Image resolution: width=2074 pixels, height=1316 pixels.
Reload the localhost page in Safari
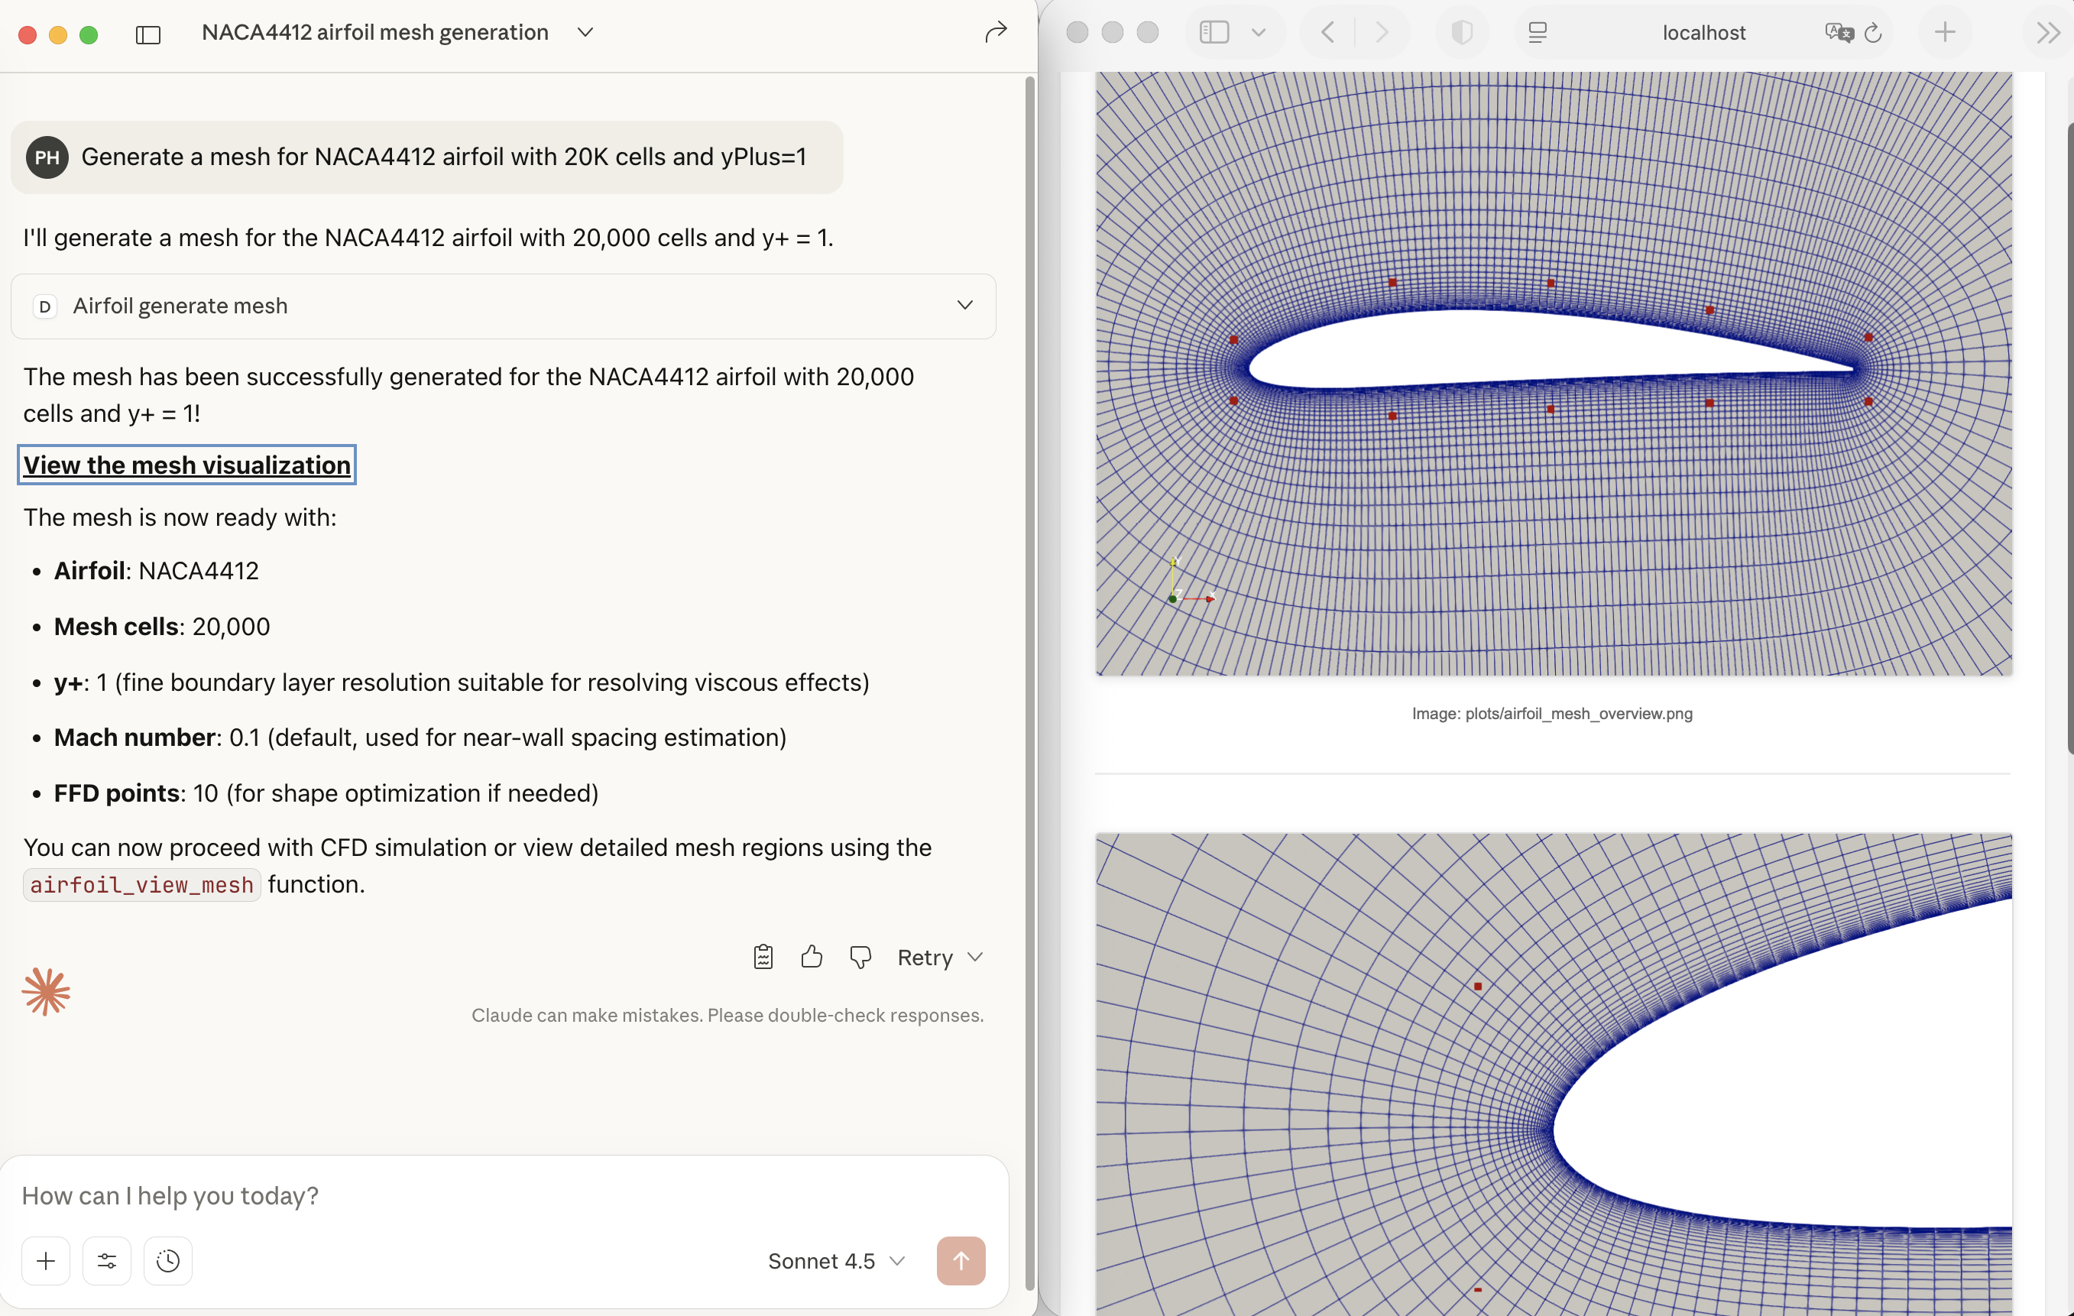click(x=1873, y=33)
